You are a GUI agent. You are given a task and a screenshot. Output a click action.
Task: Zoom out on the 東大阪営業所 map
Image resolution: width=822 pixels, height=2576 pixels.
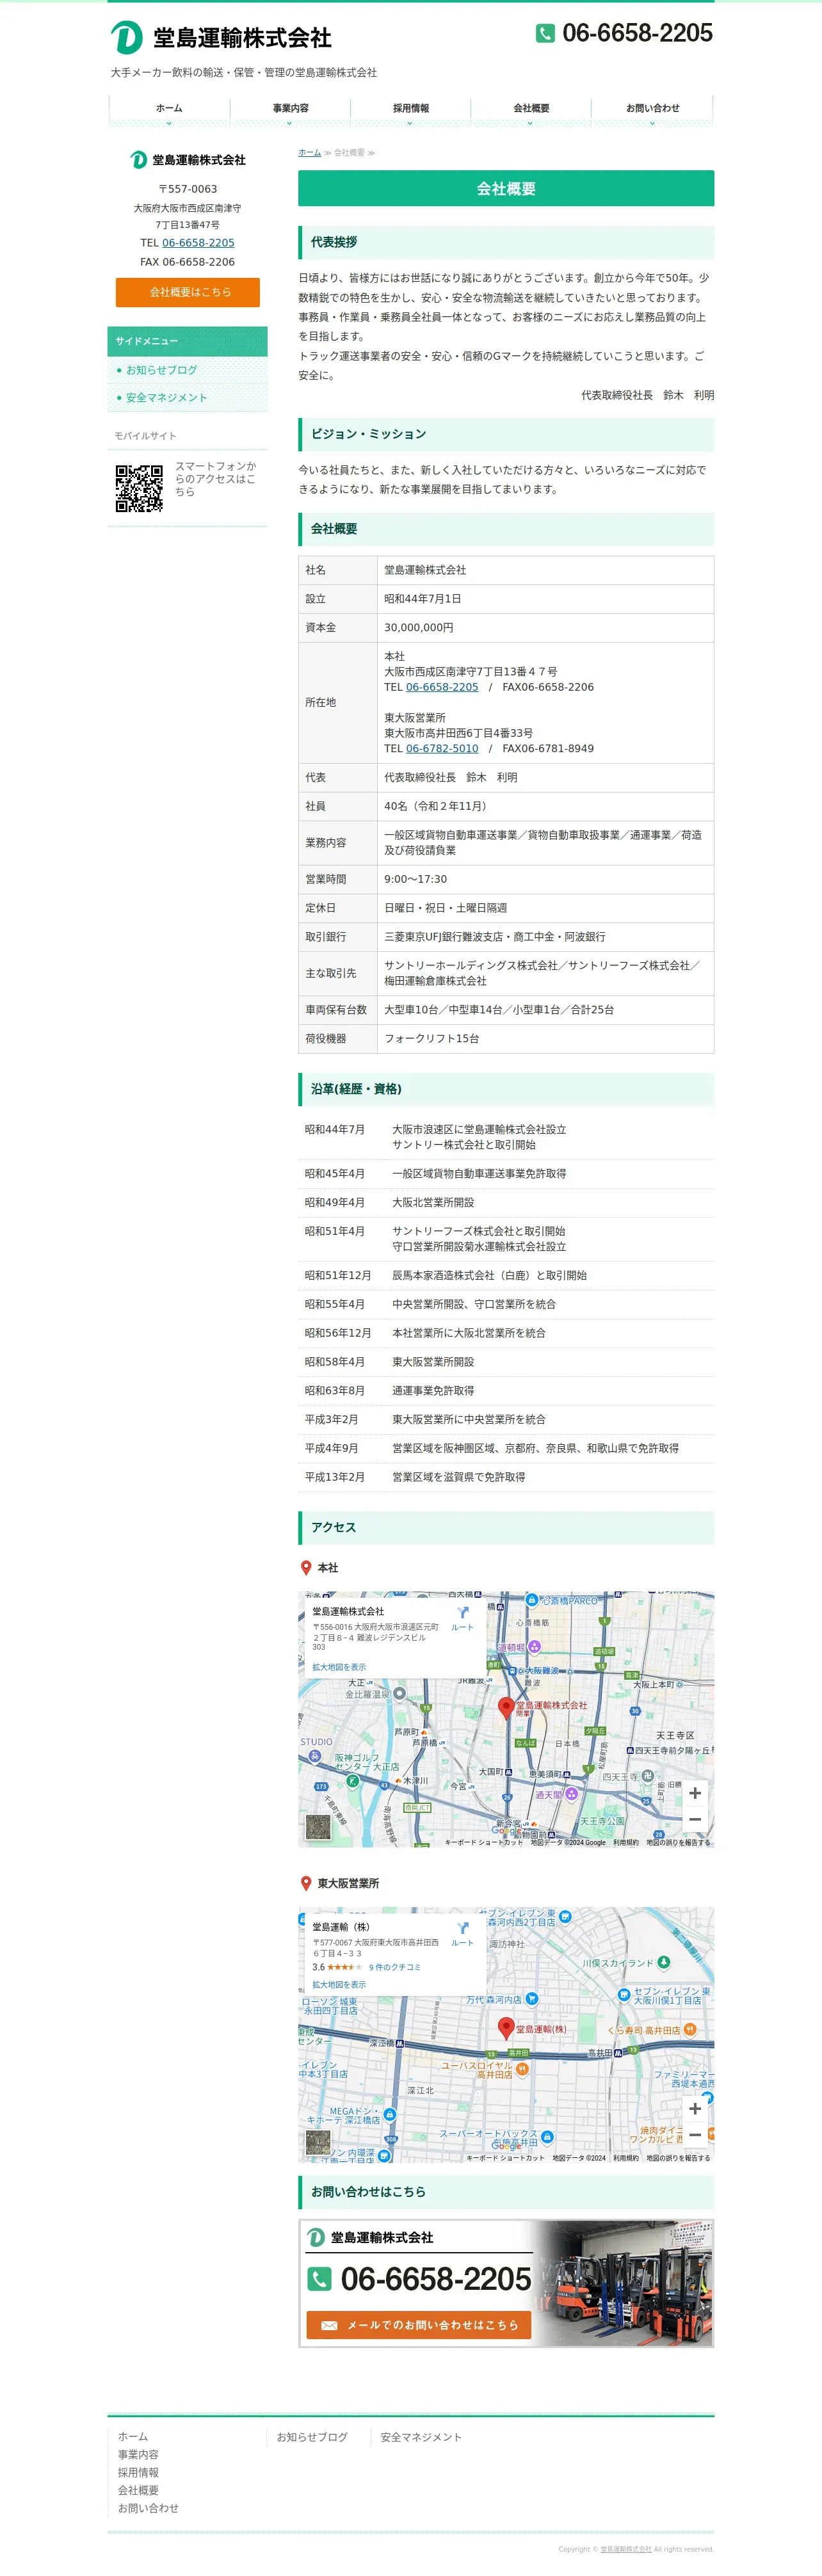click(695, 2134)
